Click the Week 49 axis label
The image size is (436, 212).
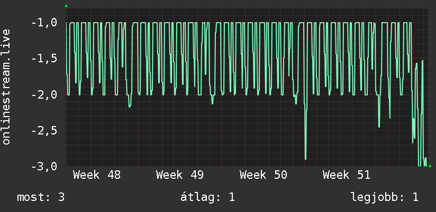(x=179, y=175)
